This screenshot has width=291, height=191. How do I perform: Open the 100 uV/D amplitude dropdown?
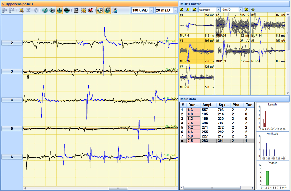point(151,10)
